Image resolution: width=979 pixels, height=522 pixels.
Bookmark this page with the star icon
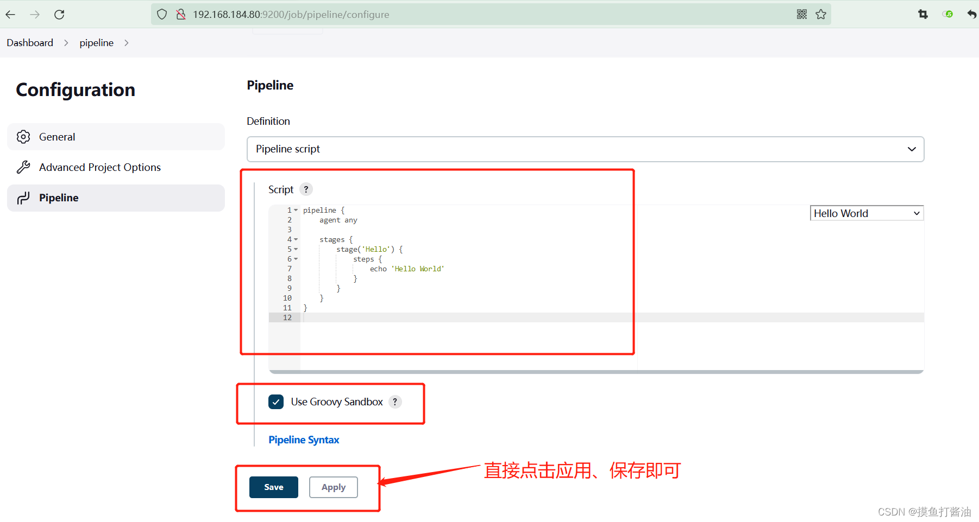(821, 14)
